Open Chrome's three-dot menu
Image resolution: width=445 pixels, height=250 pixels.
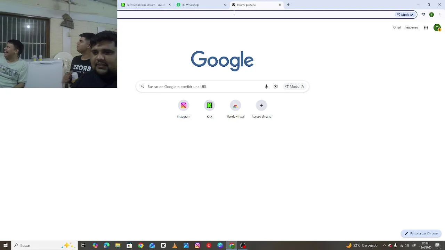440,15
